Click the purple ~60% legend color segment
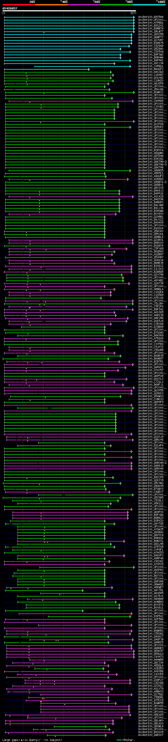Screen dimensions: 168x742 point(84,5)
